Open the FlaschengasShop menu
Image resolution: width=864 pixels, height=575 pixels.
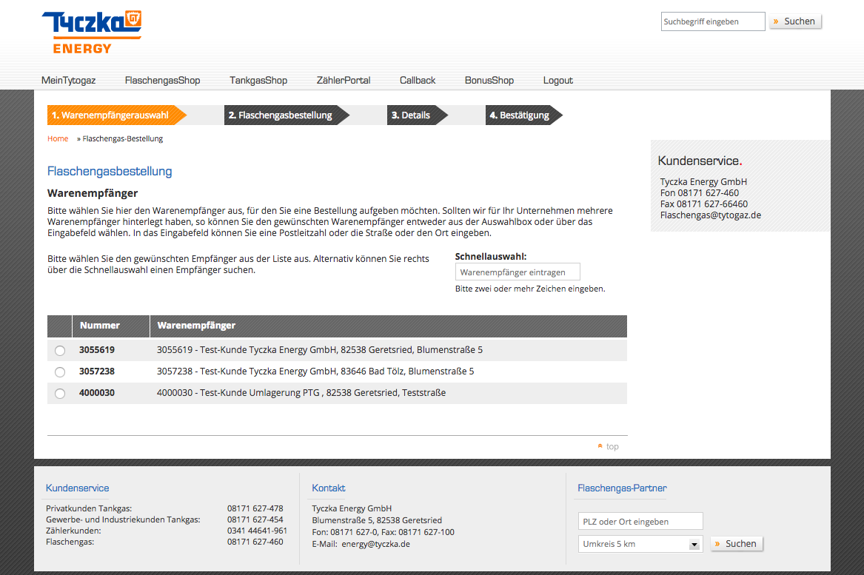163,81
